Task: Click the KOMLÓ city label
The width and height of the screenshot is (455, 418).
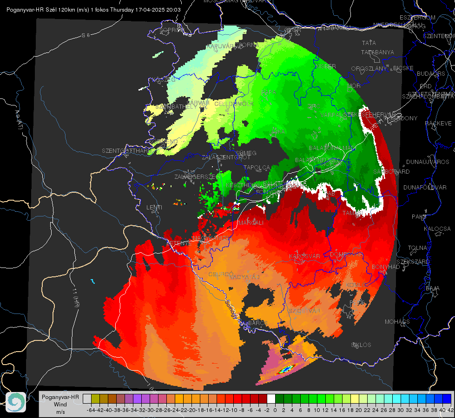Action: click(356, 285)
